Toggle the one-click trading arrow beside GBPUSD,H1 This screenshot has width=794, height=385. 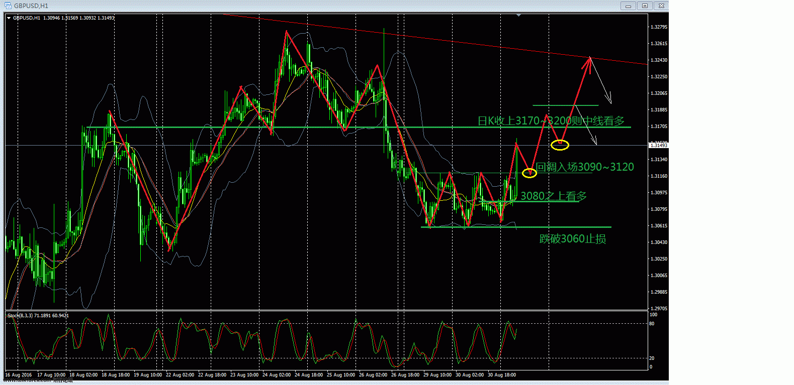[x=9, y=18]
